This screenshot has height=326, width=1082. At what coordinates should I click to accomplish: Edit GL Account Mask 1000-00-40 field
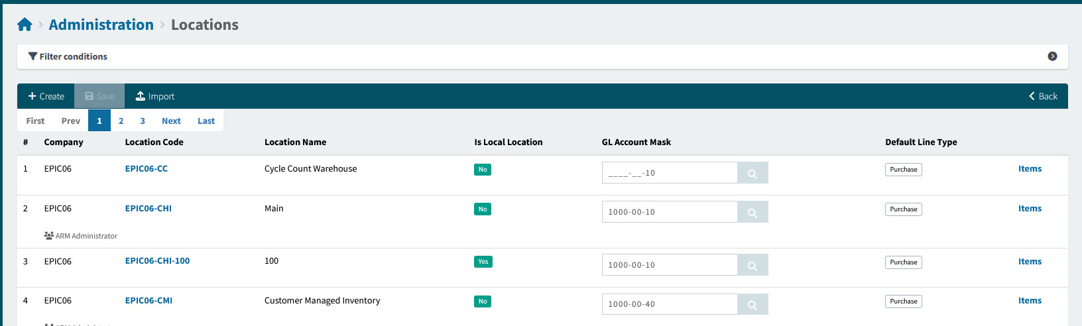tap(670, 304)
